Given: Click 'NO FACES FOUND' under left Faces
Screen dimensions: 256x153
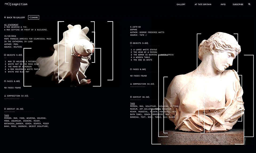Looking at the screenshot, I should coord(13,88).
